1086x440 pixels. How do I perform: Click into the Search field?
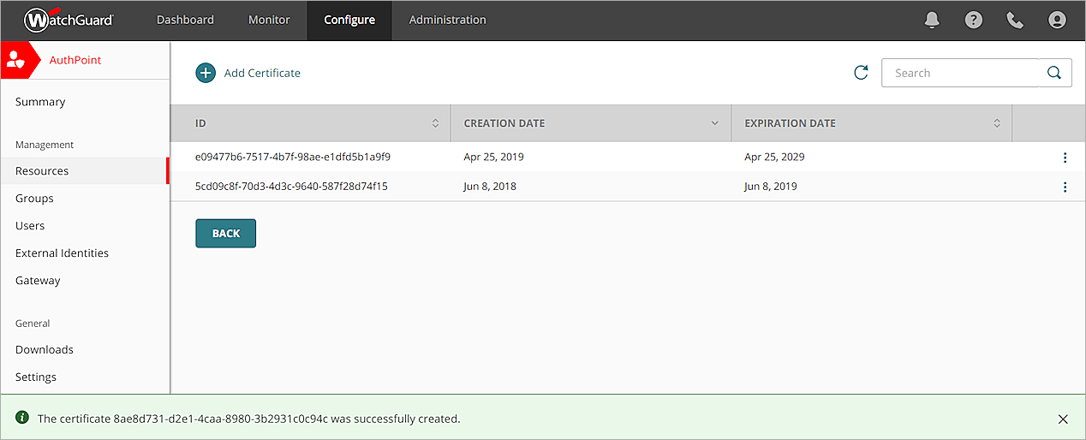click(x=959, y=73)
